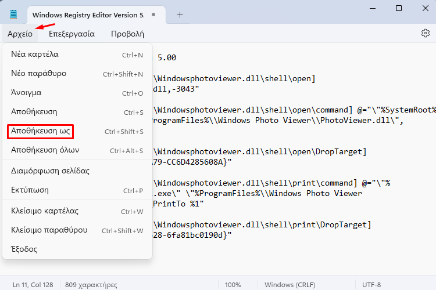Select the Windows Registry Editor Version tab
Image resolution: width=436 pixels, height=290 pixels.
[x=97, y=14]
